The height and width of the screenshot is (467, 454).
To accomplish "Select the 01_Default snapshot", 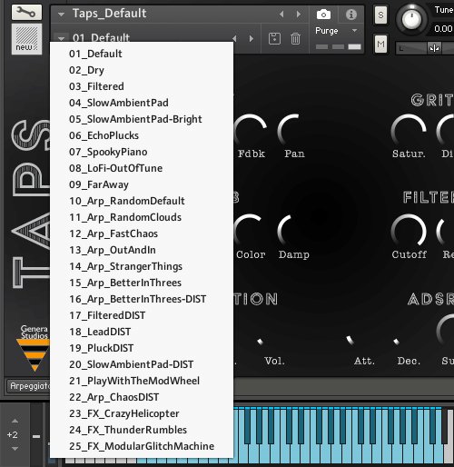I will [x=142, y=54].
